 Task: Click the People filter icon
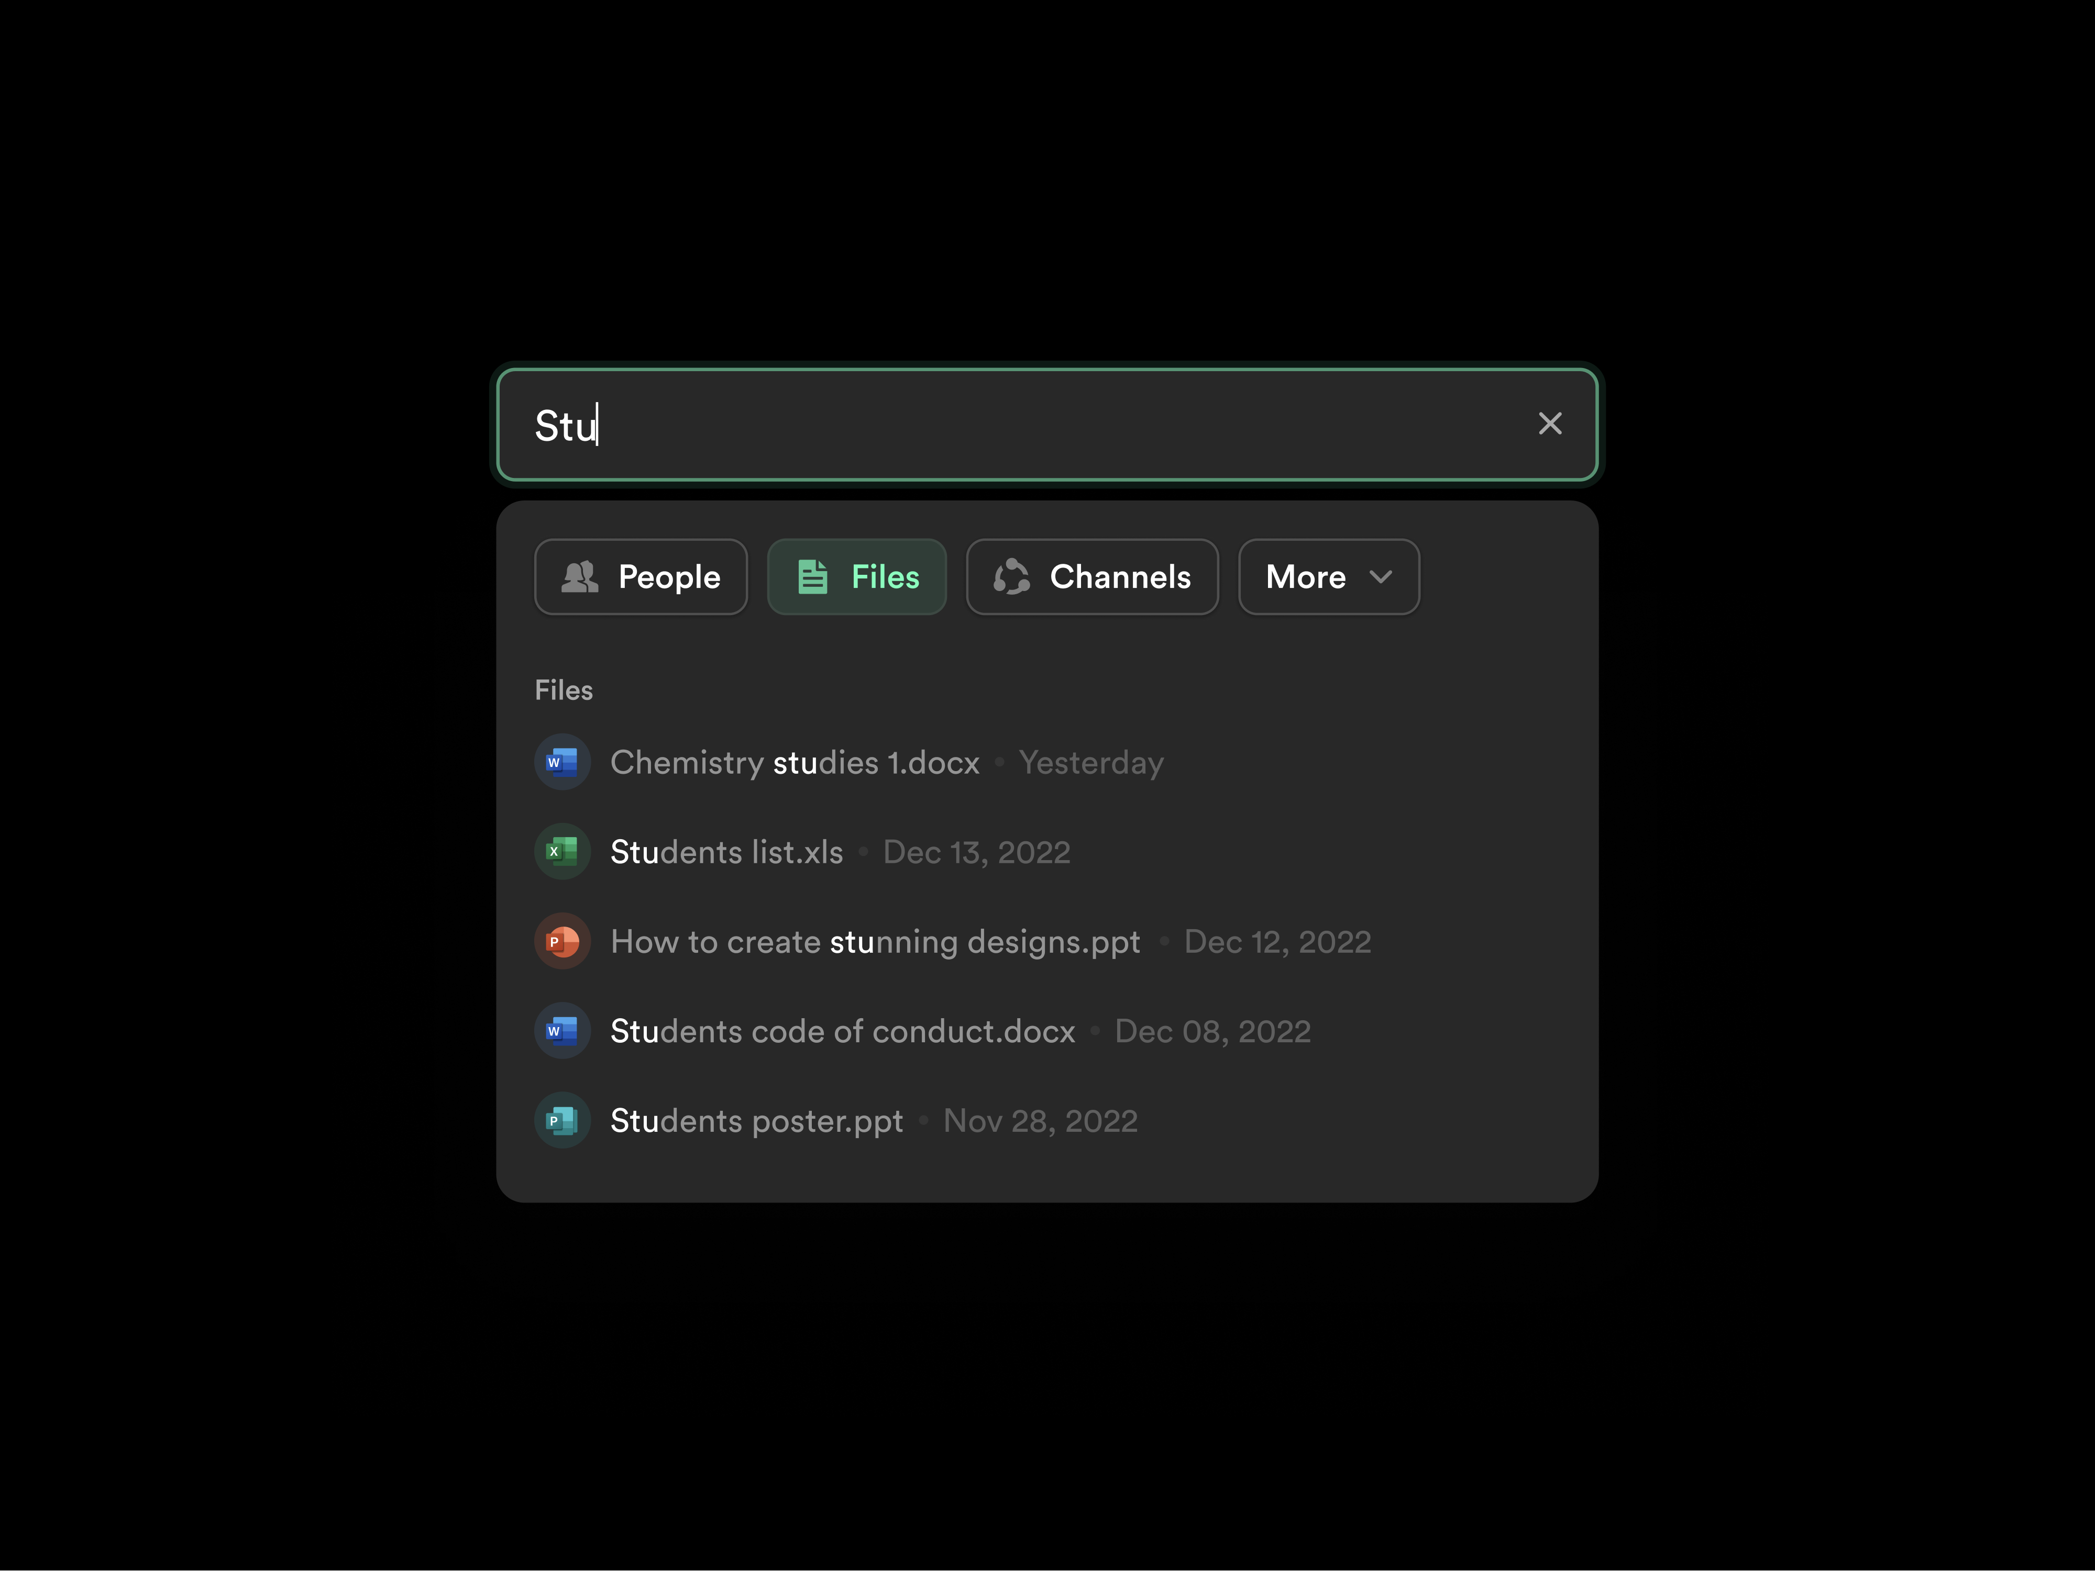(x=581, y=576)
